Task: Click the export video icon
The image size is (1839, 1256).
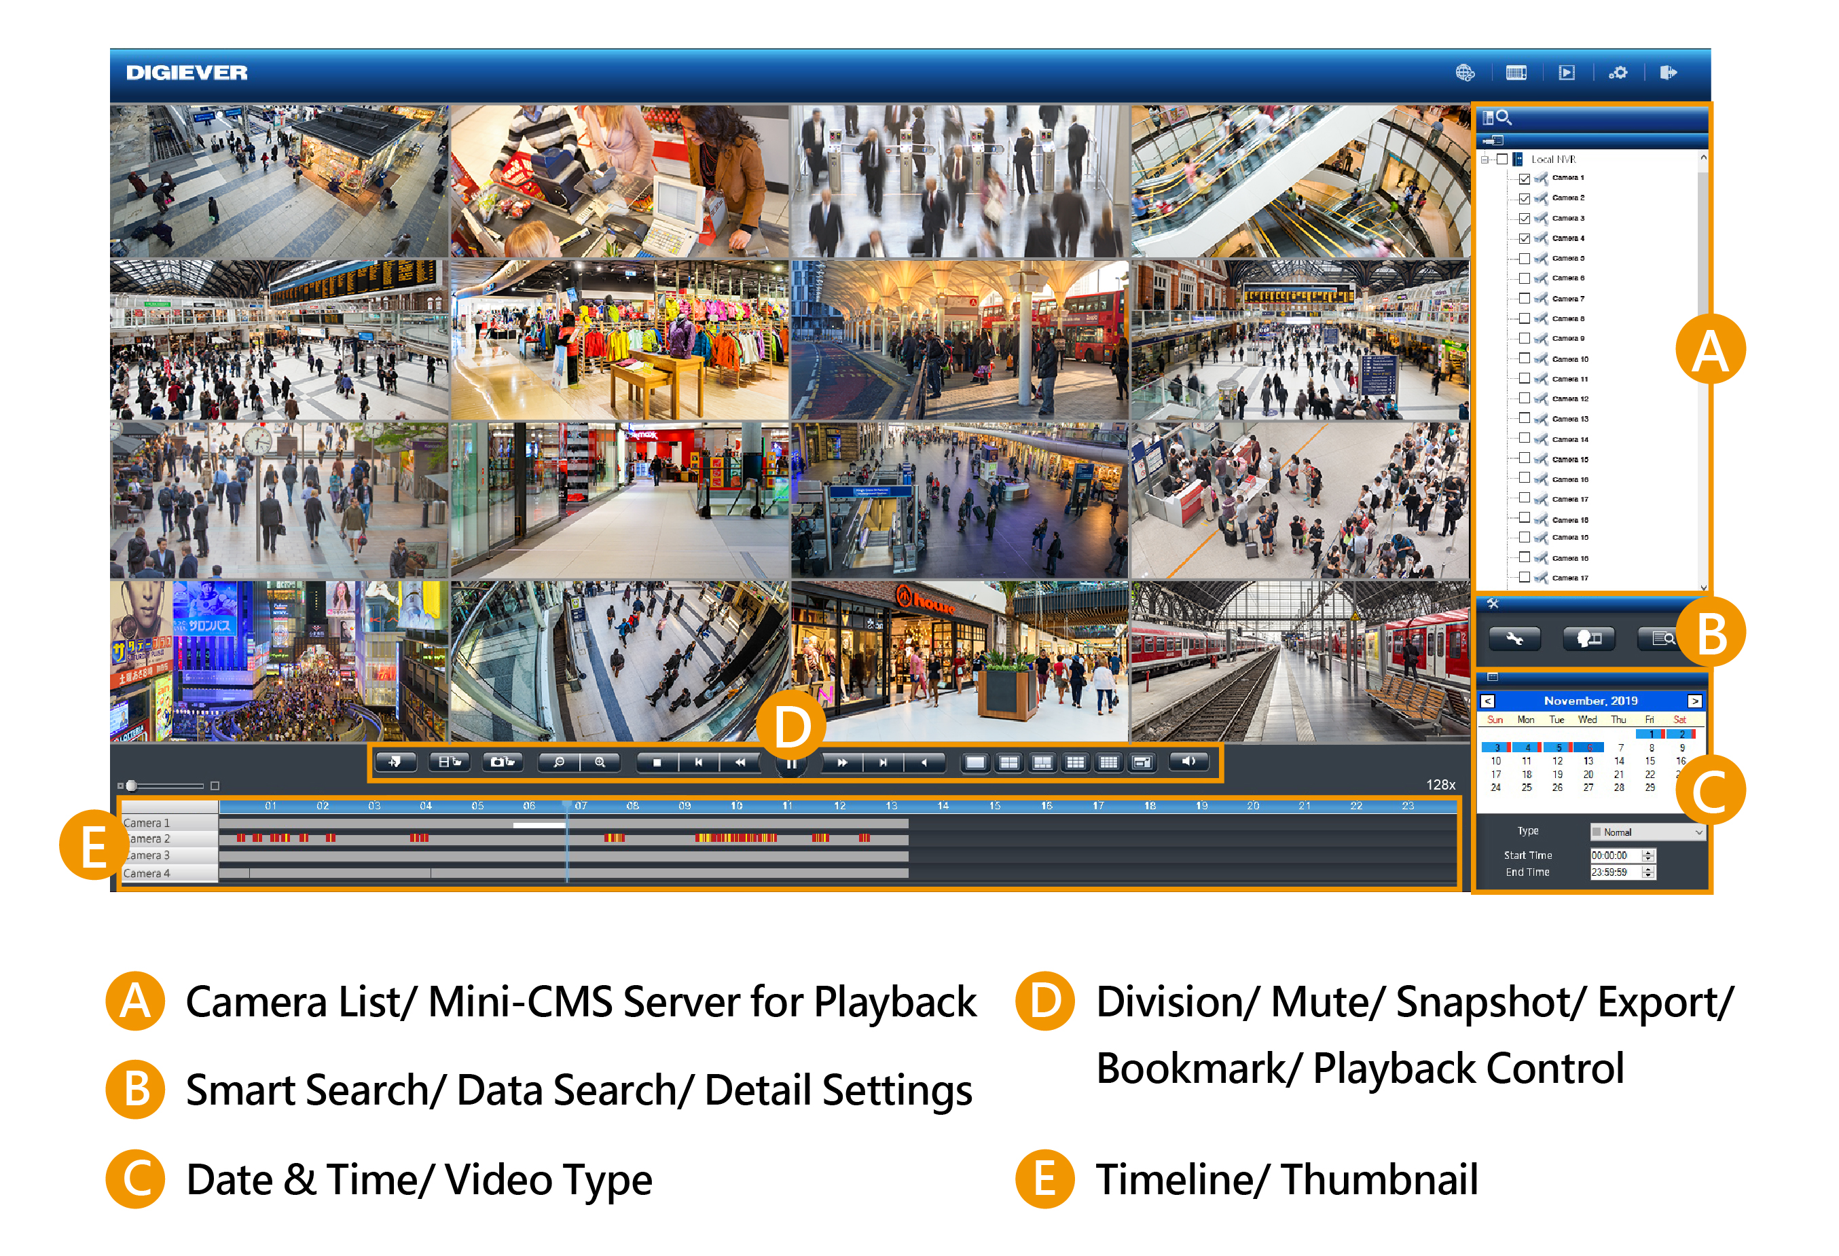Action: click(450, 762)
